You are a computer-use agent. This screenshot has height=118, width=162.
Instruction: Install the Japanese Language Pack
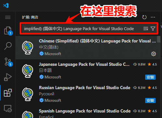tap(150, 77)
